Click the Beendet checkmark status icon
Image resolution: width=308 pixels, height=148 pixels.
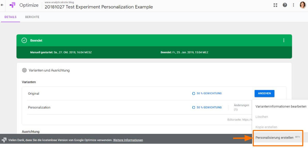pos(24,40)
